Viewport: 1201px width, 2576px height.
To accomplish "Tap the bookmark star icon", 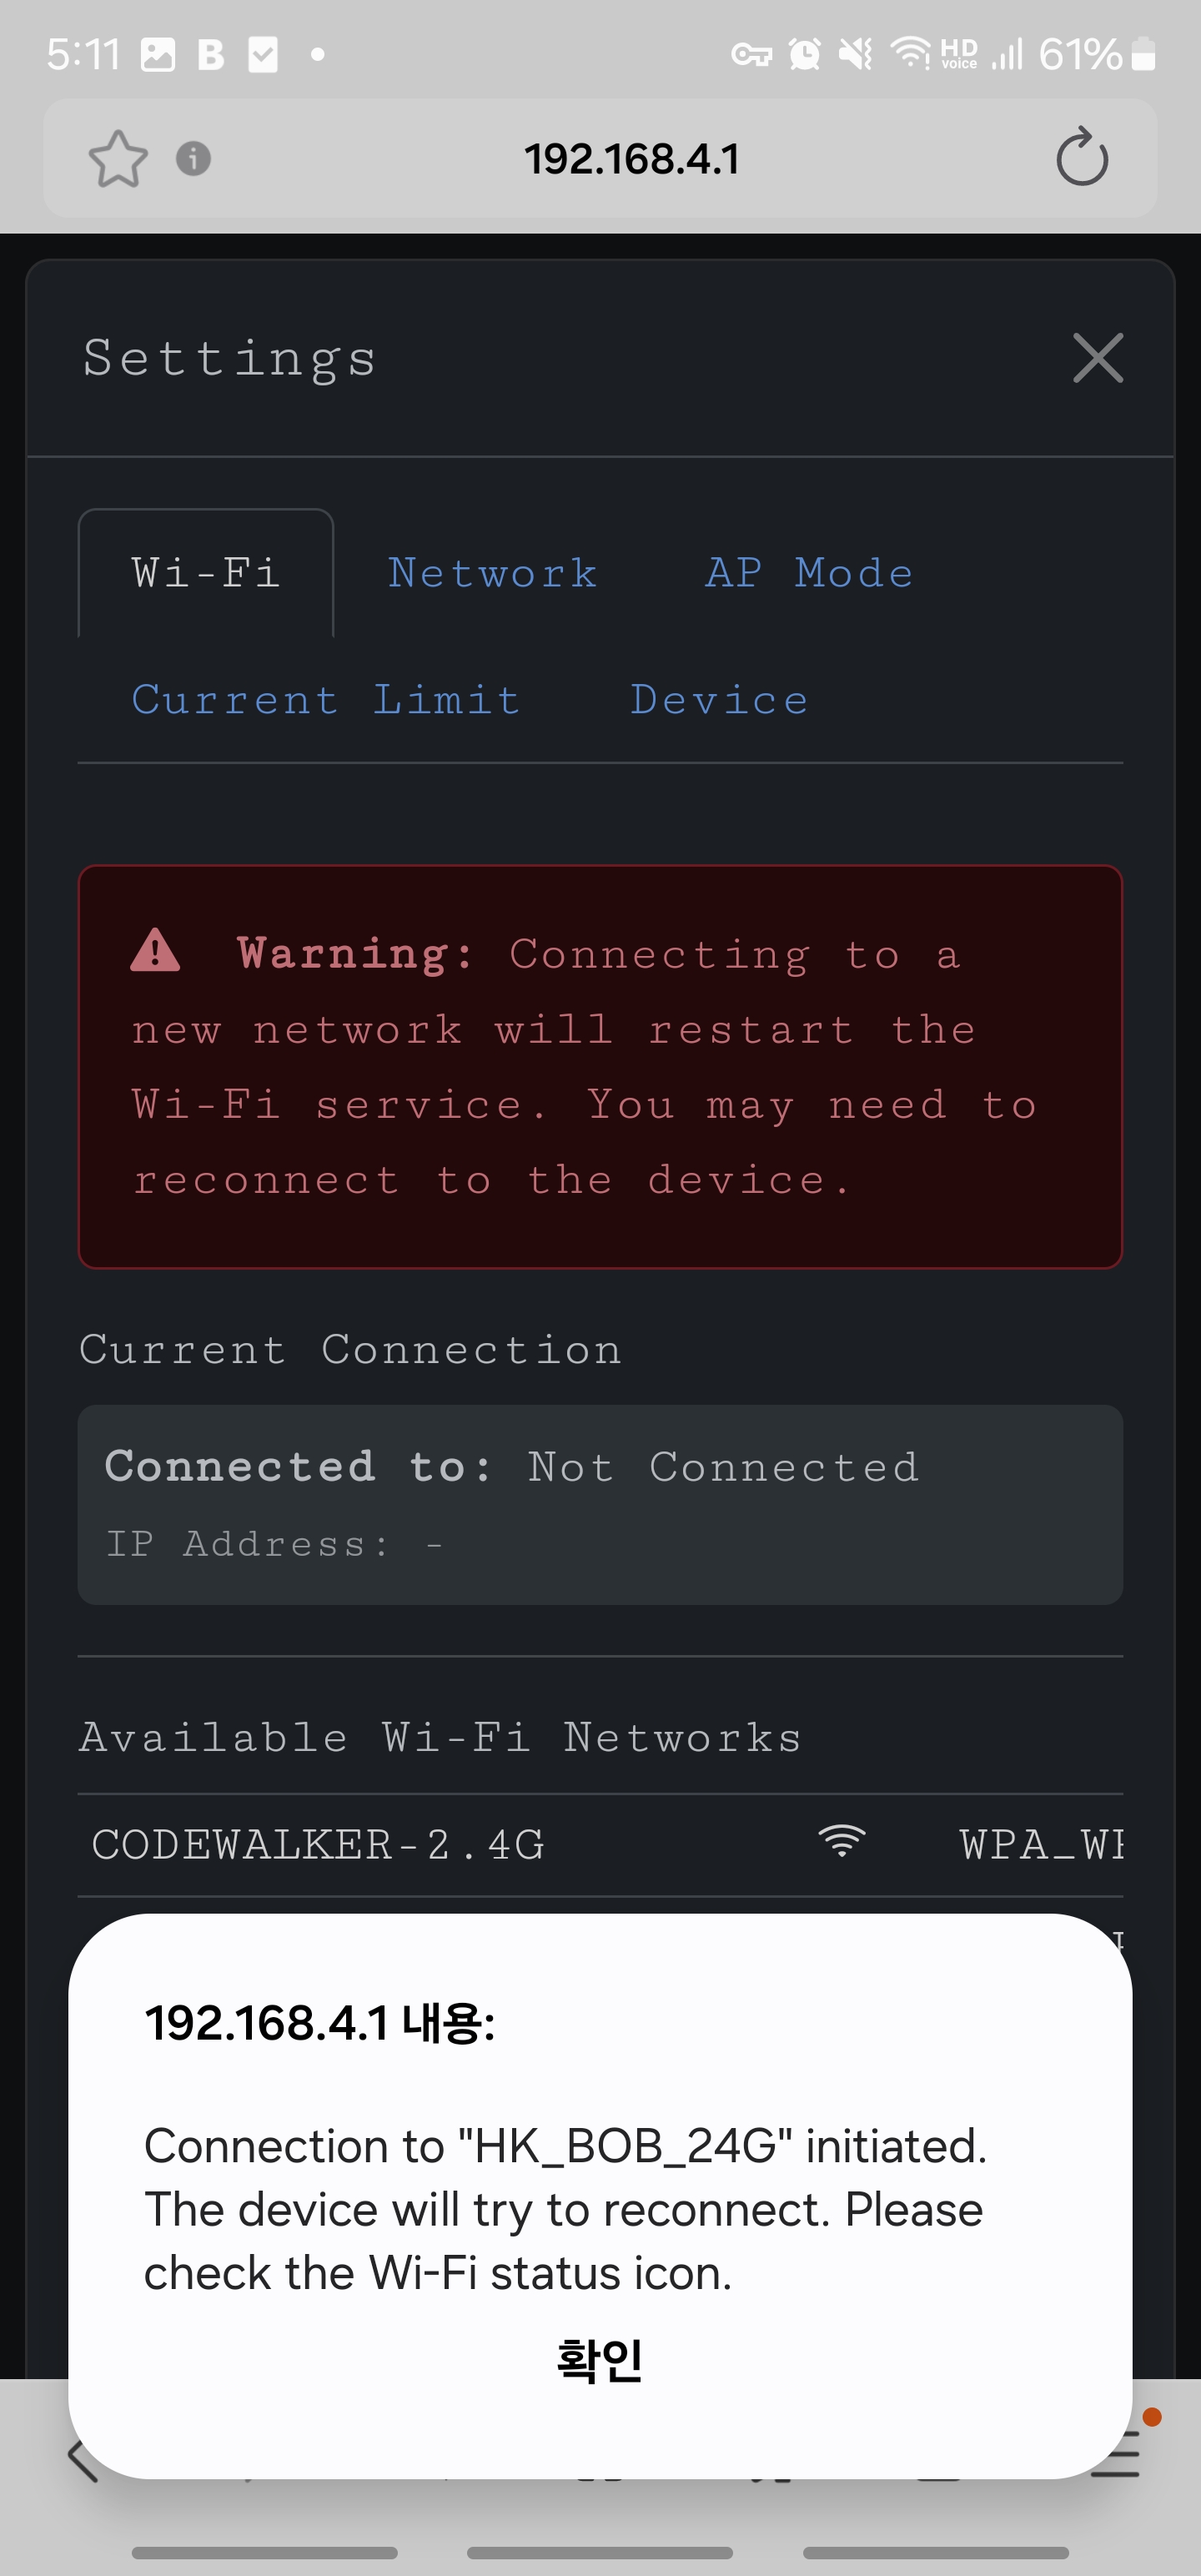I will click(118, 159).
